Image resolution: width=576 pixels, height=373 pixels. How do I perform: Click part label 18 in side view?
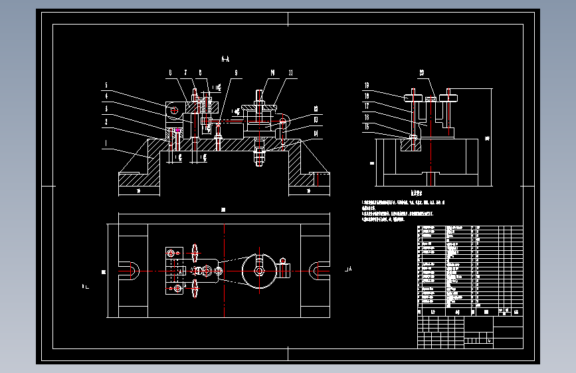coord(366,96)
